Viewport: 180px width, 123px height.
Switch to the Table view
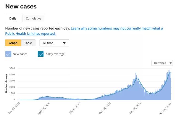tap(28, 43)
